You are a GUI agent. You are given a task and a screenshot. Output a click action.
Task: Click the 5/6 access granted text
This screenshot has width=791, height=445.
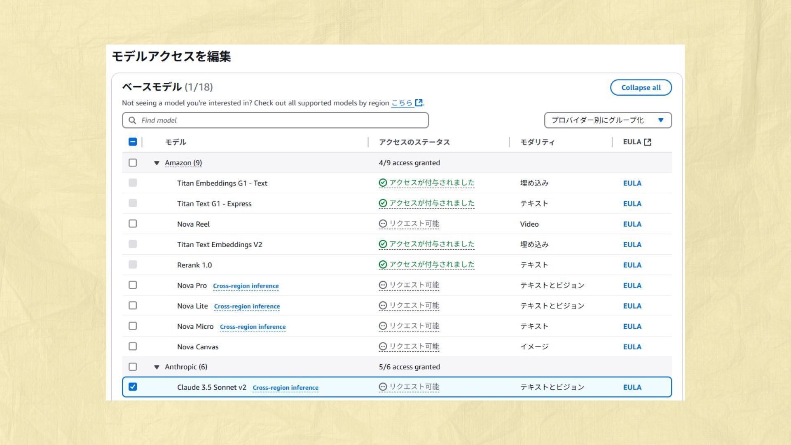click(410, 367)
